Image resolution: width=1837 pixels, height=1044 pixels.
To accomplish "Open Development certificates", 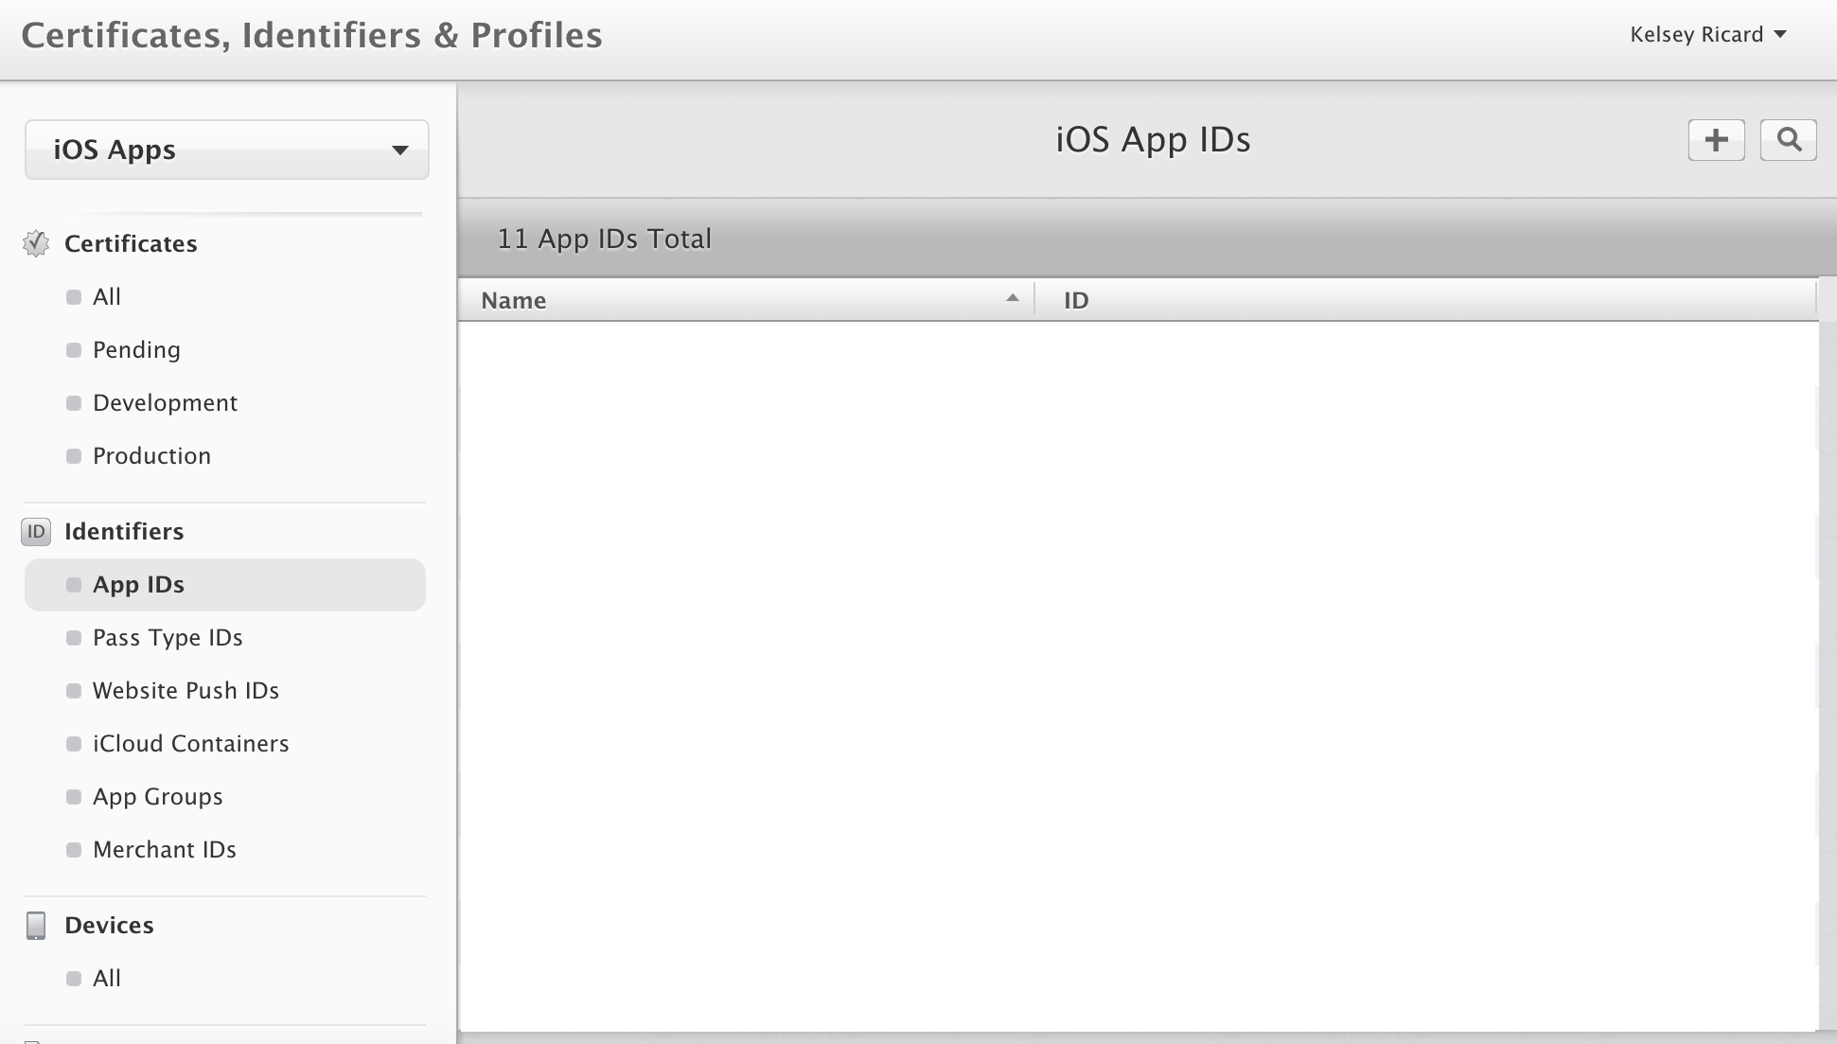I will coord(165,403).
